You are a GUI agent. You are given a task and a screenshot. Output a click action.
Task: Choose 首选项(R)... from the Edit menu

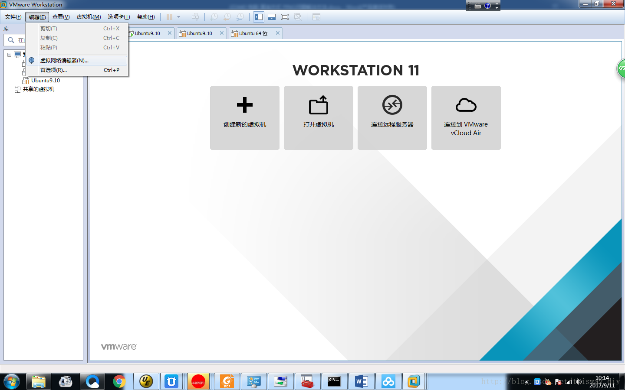(x=77, y=70)
